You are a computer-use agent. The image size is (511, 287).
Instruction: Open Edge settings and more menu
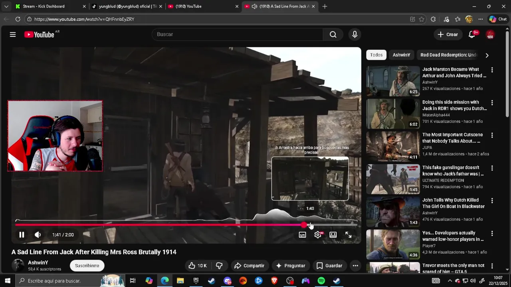(481, 19)
